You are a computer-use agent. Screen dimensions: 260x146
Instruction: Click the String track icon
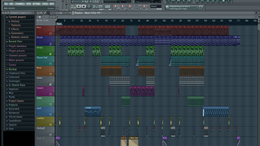[50, 54]
